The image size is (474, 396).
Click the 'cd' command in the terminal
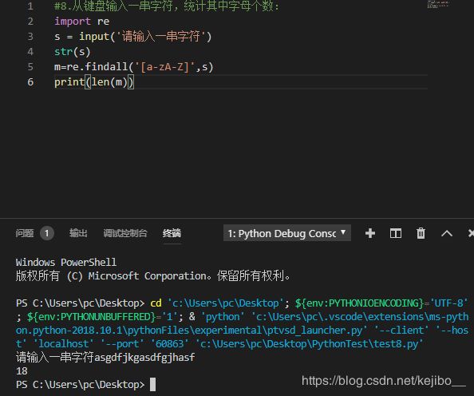pyautogui.click(x=156, y=303)
